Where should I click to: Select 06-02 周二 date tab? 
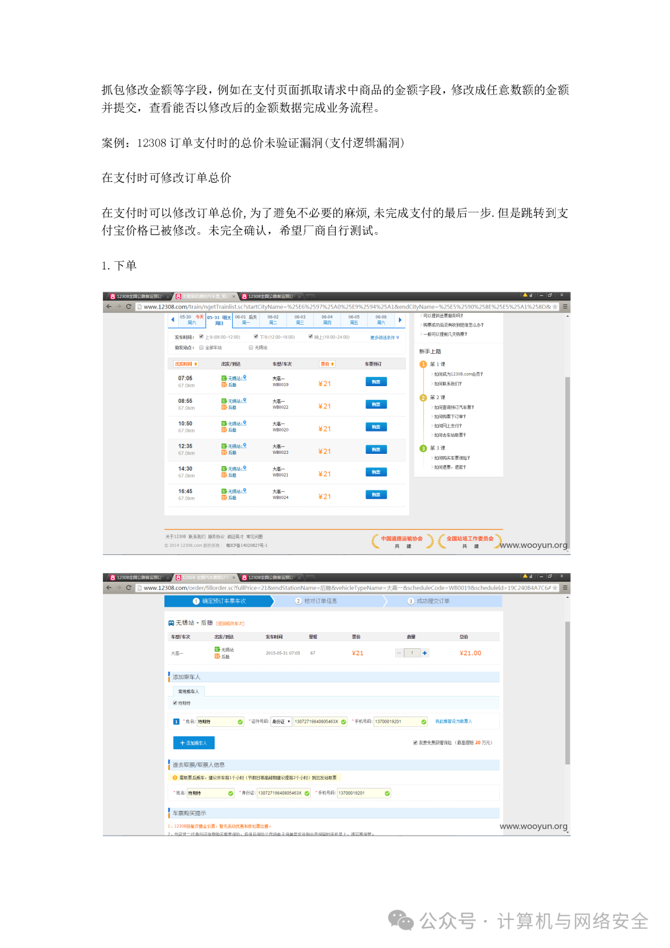point(273,320)
